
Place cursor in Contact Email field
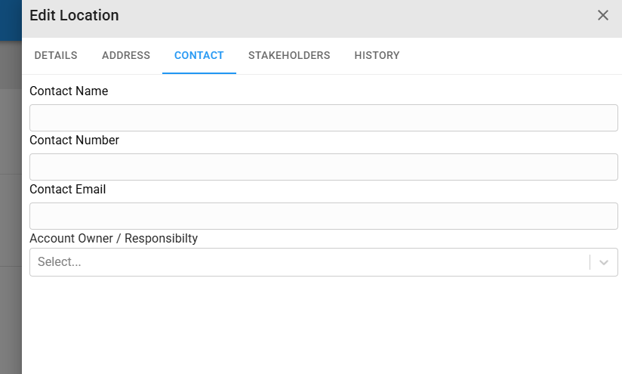(324, 216)
